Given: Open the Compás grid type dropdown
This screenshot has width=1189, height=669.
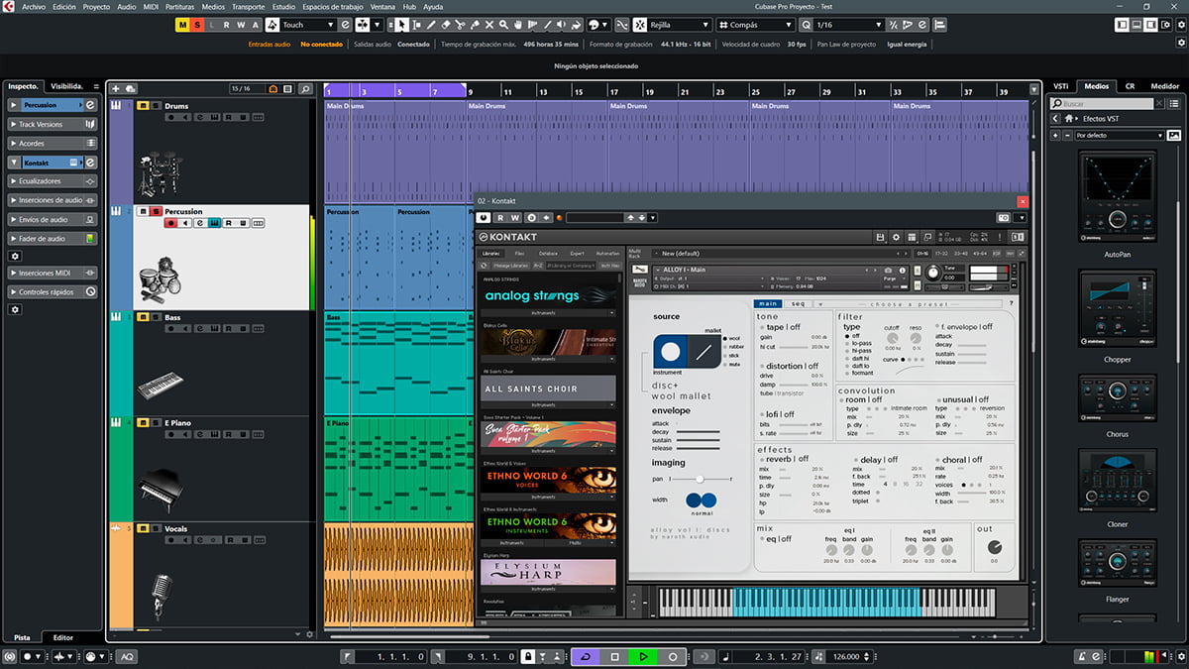Looking at the screenshot, I should point(758,25).
